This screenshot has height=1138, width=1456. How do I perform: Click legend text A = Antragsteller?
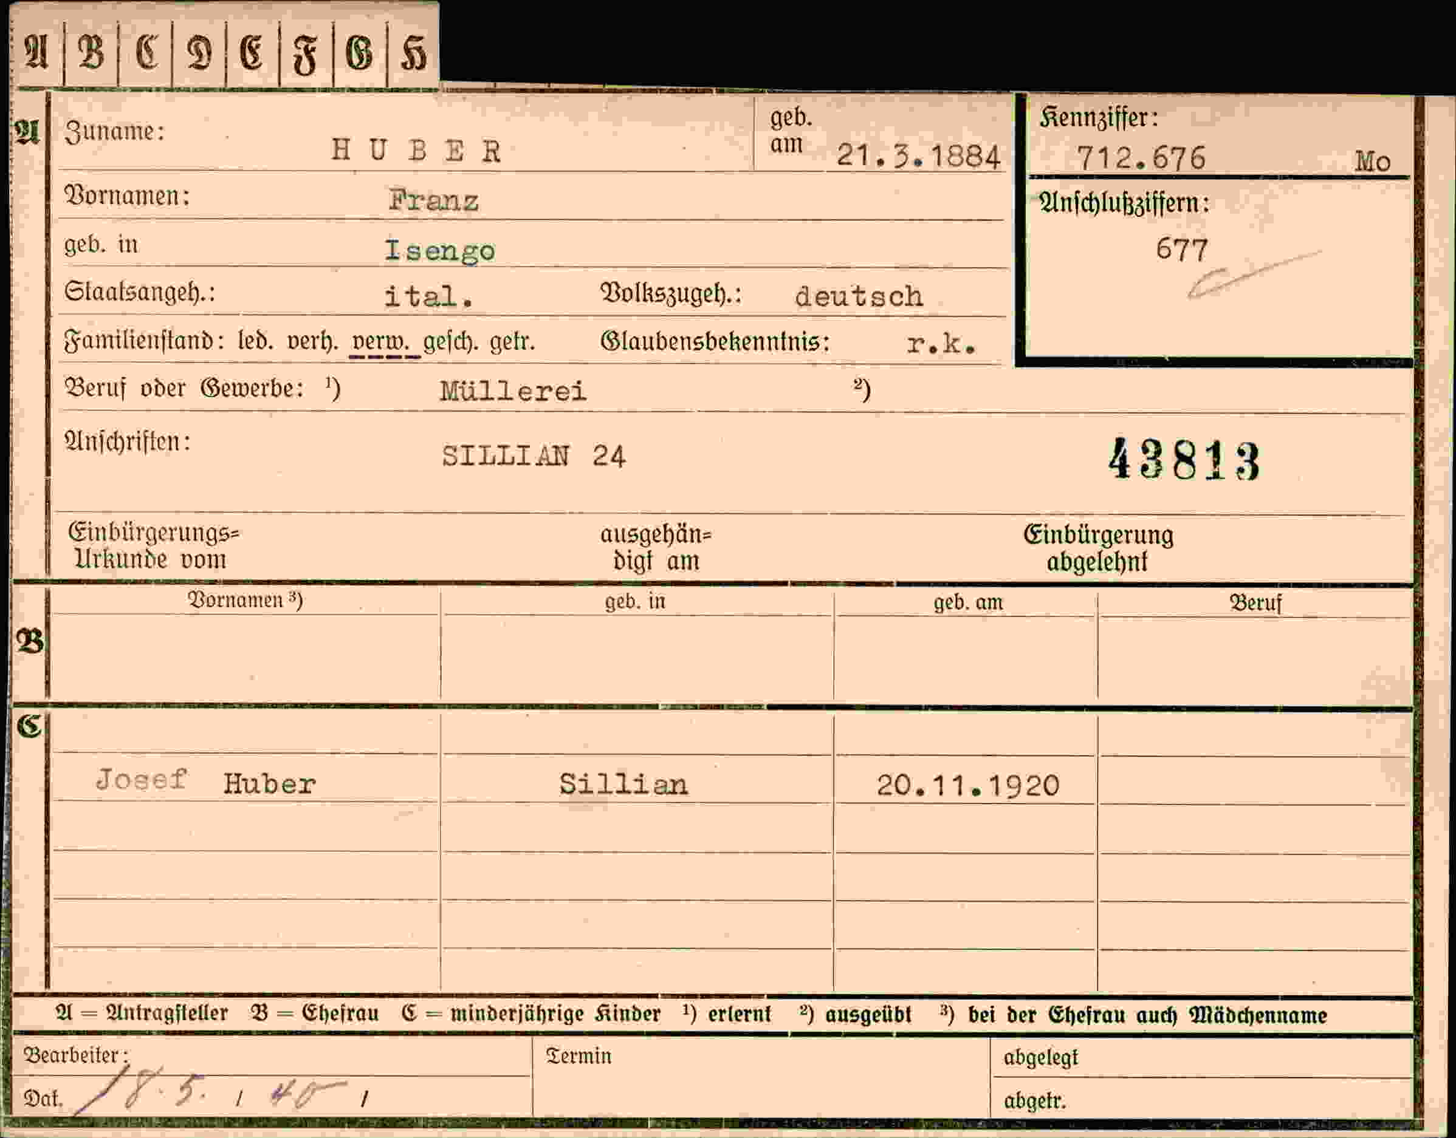coord(142,1014)
